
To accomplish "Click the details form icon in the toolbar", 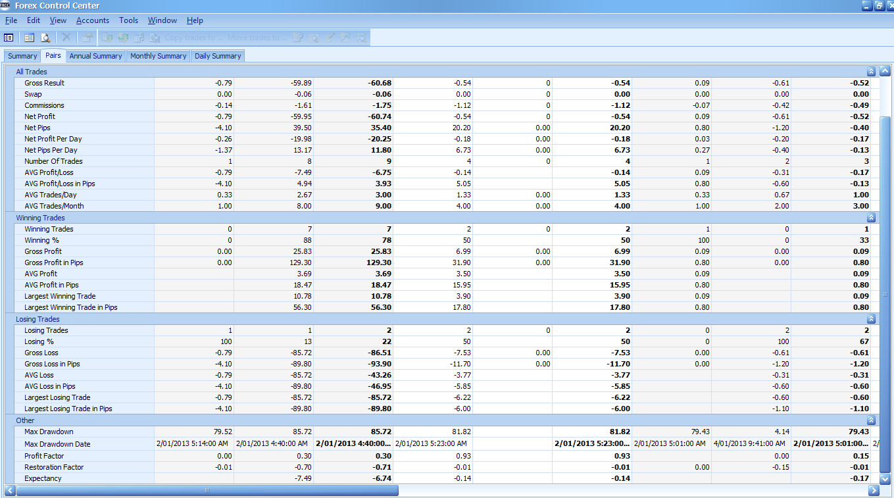I will coord(30,37).
